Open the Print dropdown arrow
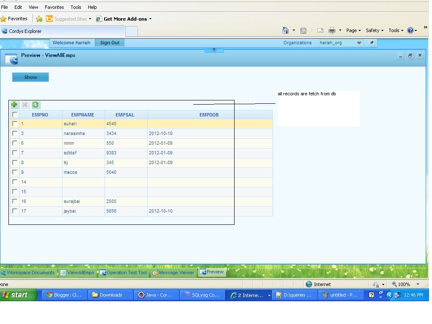The height and width of the screenshot is (324, 432). 340,30
